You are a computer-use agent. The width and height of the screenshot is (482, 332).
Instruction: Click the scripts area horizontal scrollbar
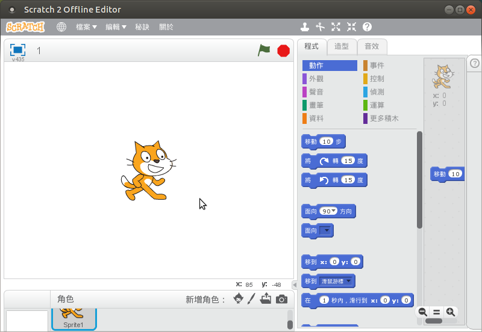[x=433, y=321]
